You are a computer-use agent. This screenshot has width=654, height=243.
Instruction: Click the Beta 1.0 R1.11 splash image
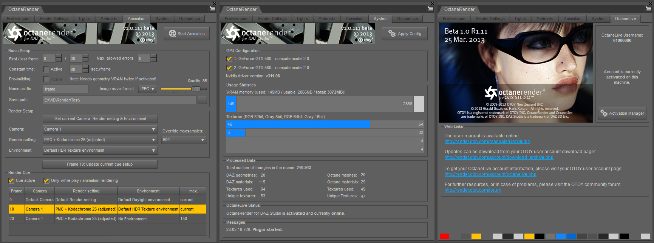[x=516, y=73]
